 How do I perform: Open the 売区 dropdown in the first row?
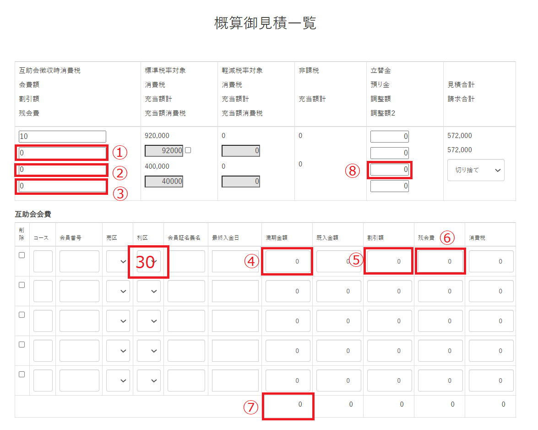tap(118, 261)
